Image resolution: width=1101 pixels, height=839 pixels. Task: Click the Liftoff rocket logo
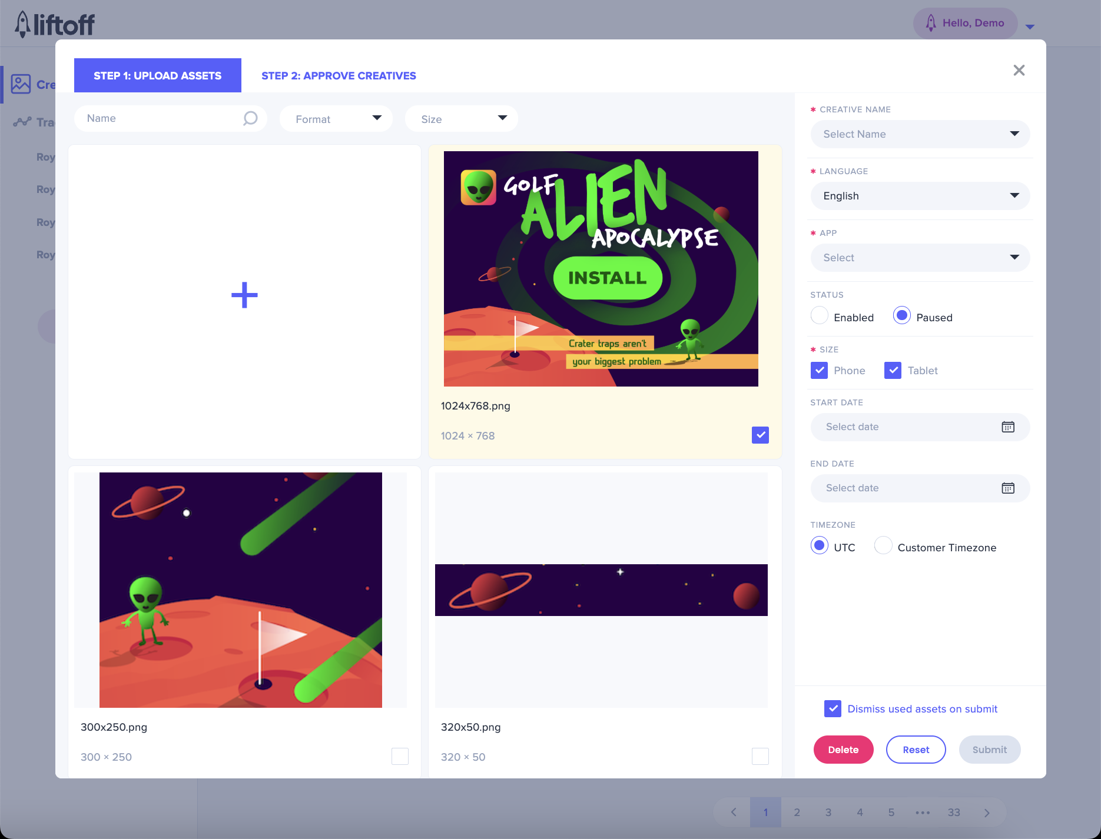[x=22, y=24]
